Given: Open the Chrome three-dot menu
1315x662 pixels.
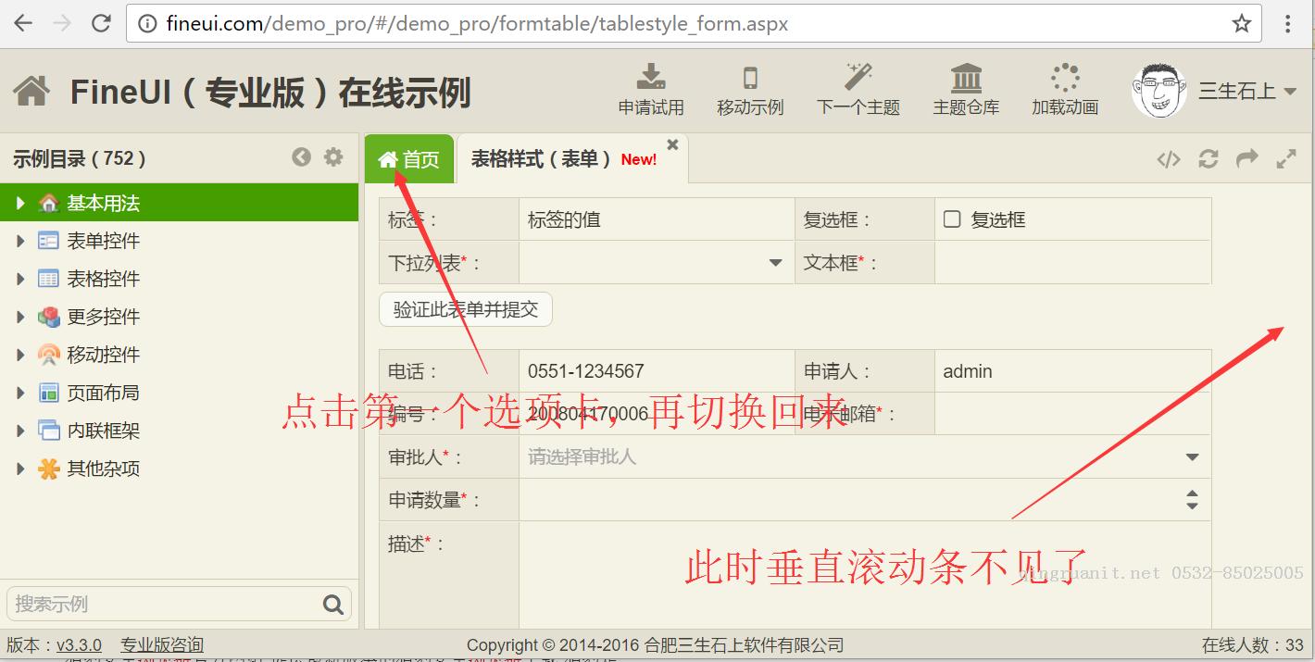Looking at the screenshot, I should coord(1288,24).
